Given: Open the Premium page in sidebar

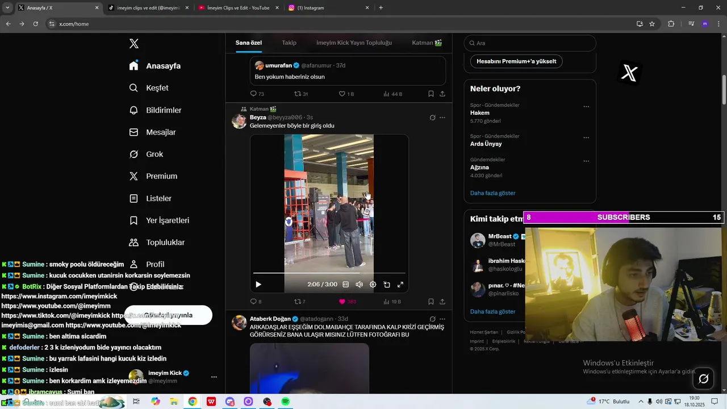Looking at the screenshot, I should 153,176.
